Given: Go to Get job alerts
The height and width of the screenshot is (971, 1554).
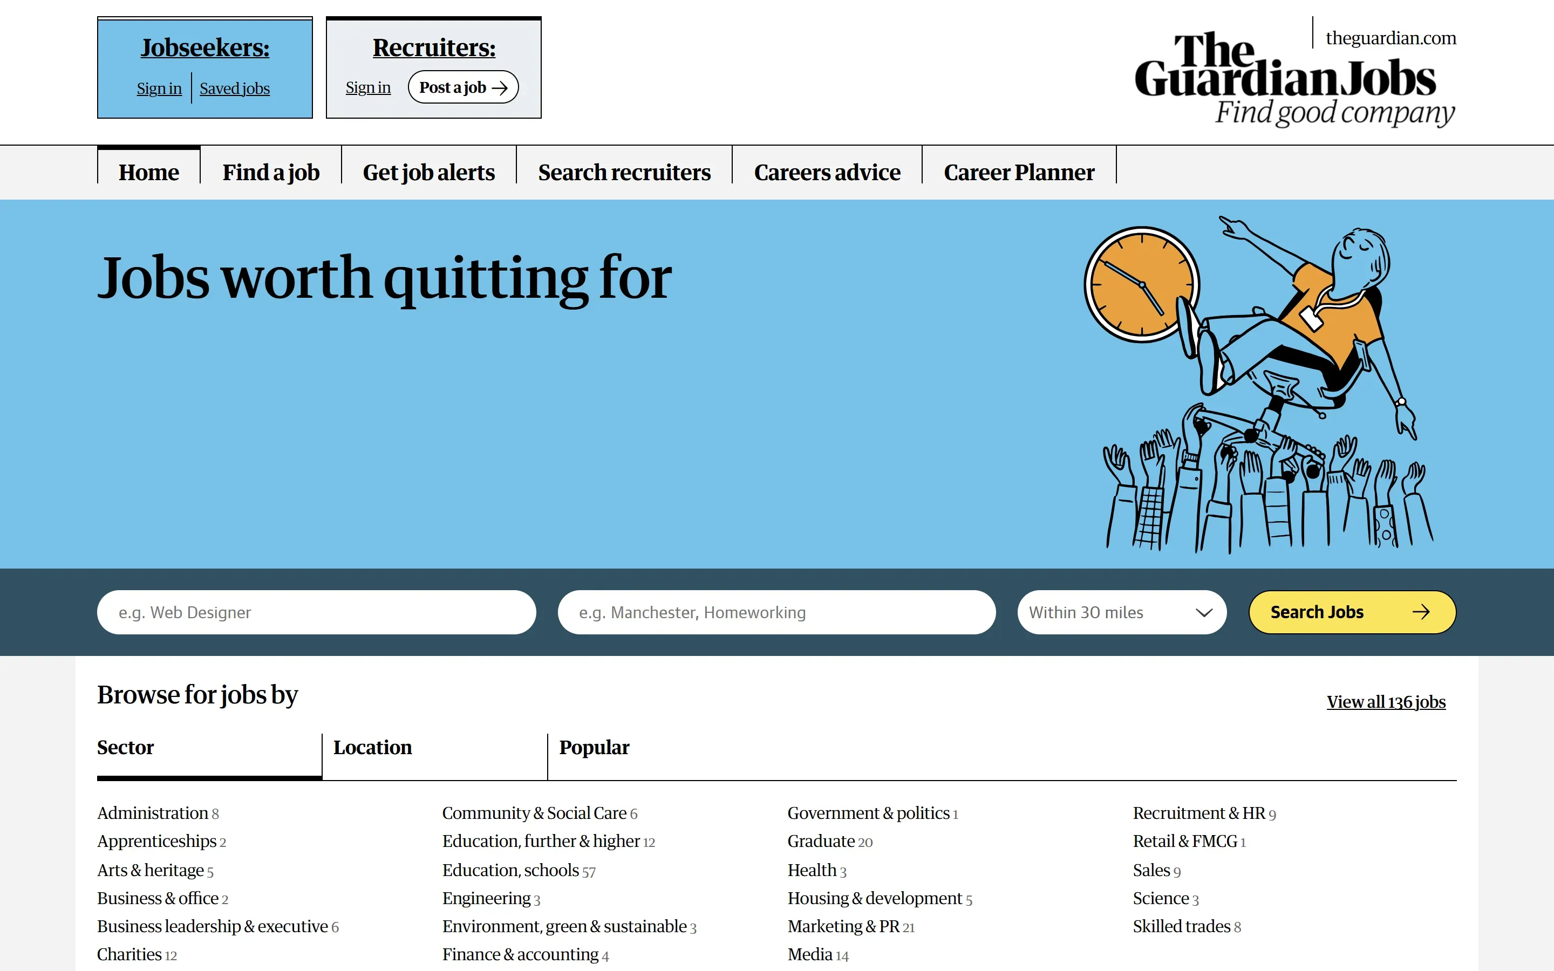Looking at the screenshot, I should pos(429,172).
